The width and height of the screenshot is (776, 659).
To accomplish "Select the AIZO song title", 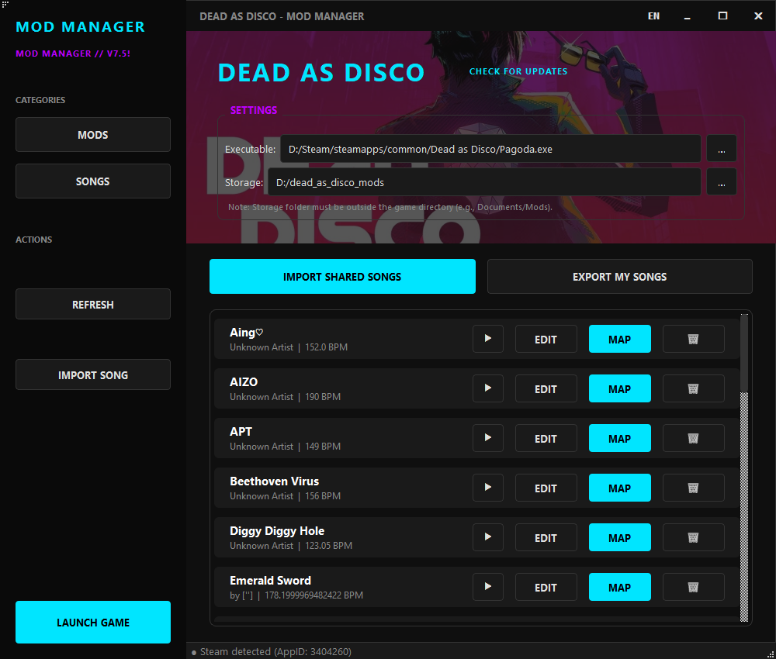I will coord(244,381).
